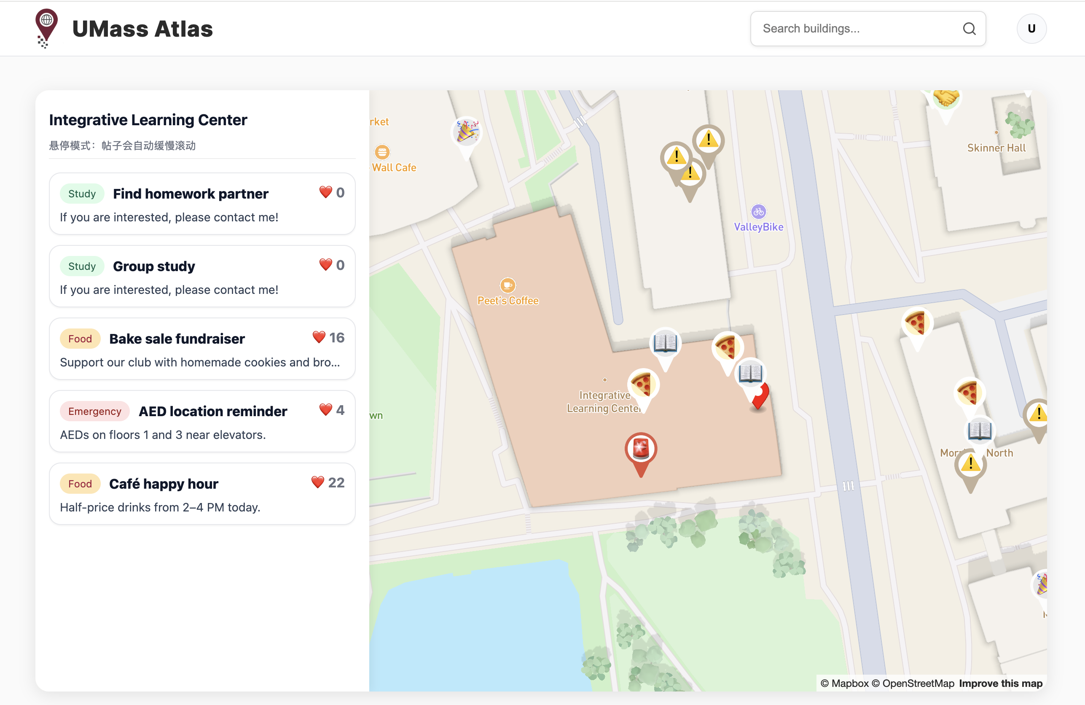Click the Emergency category tag

(x=94, y=412)
